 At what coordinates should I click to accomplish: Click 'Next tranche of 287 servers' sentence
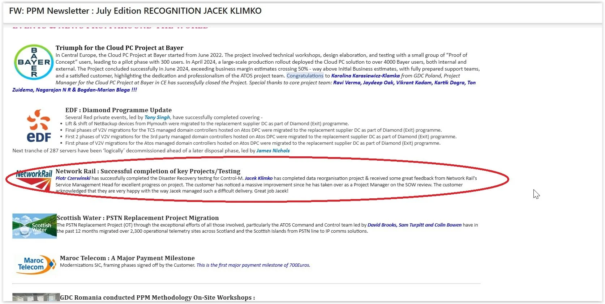pyautogui.click(x=151, y=151)
